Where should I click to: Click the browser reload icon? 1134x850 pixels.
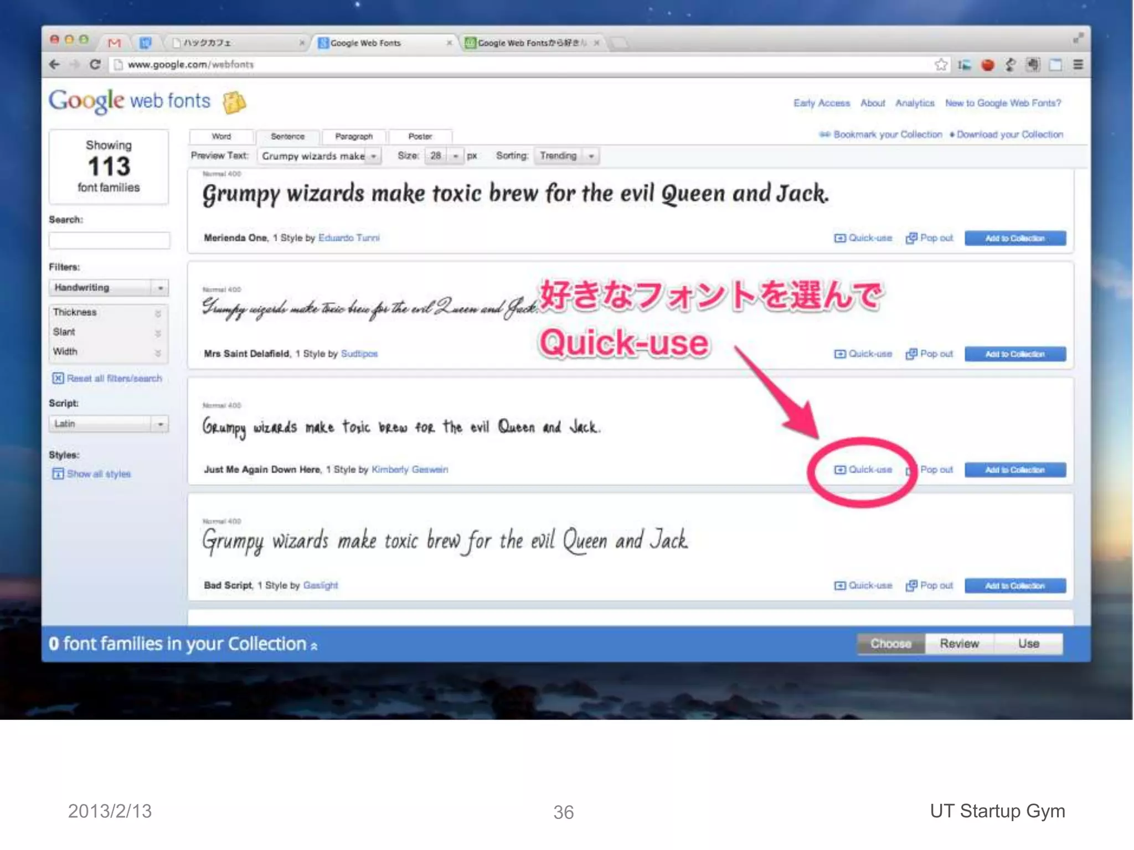(x=95, y=65)
